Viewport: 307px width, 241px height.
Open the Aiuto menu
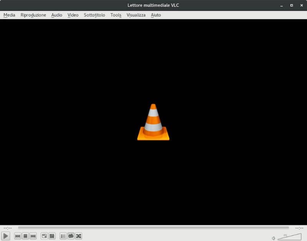[x=155, y=15]
